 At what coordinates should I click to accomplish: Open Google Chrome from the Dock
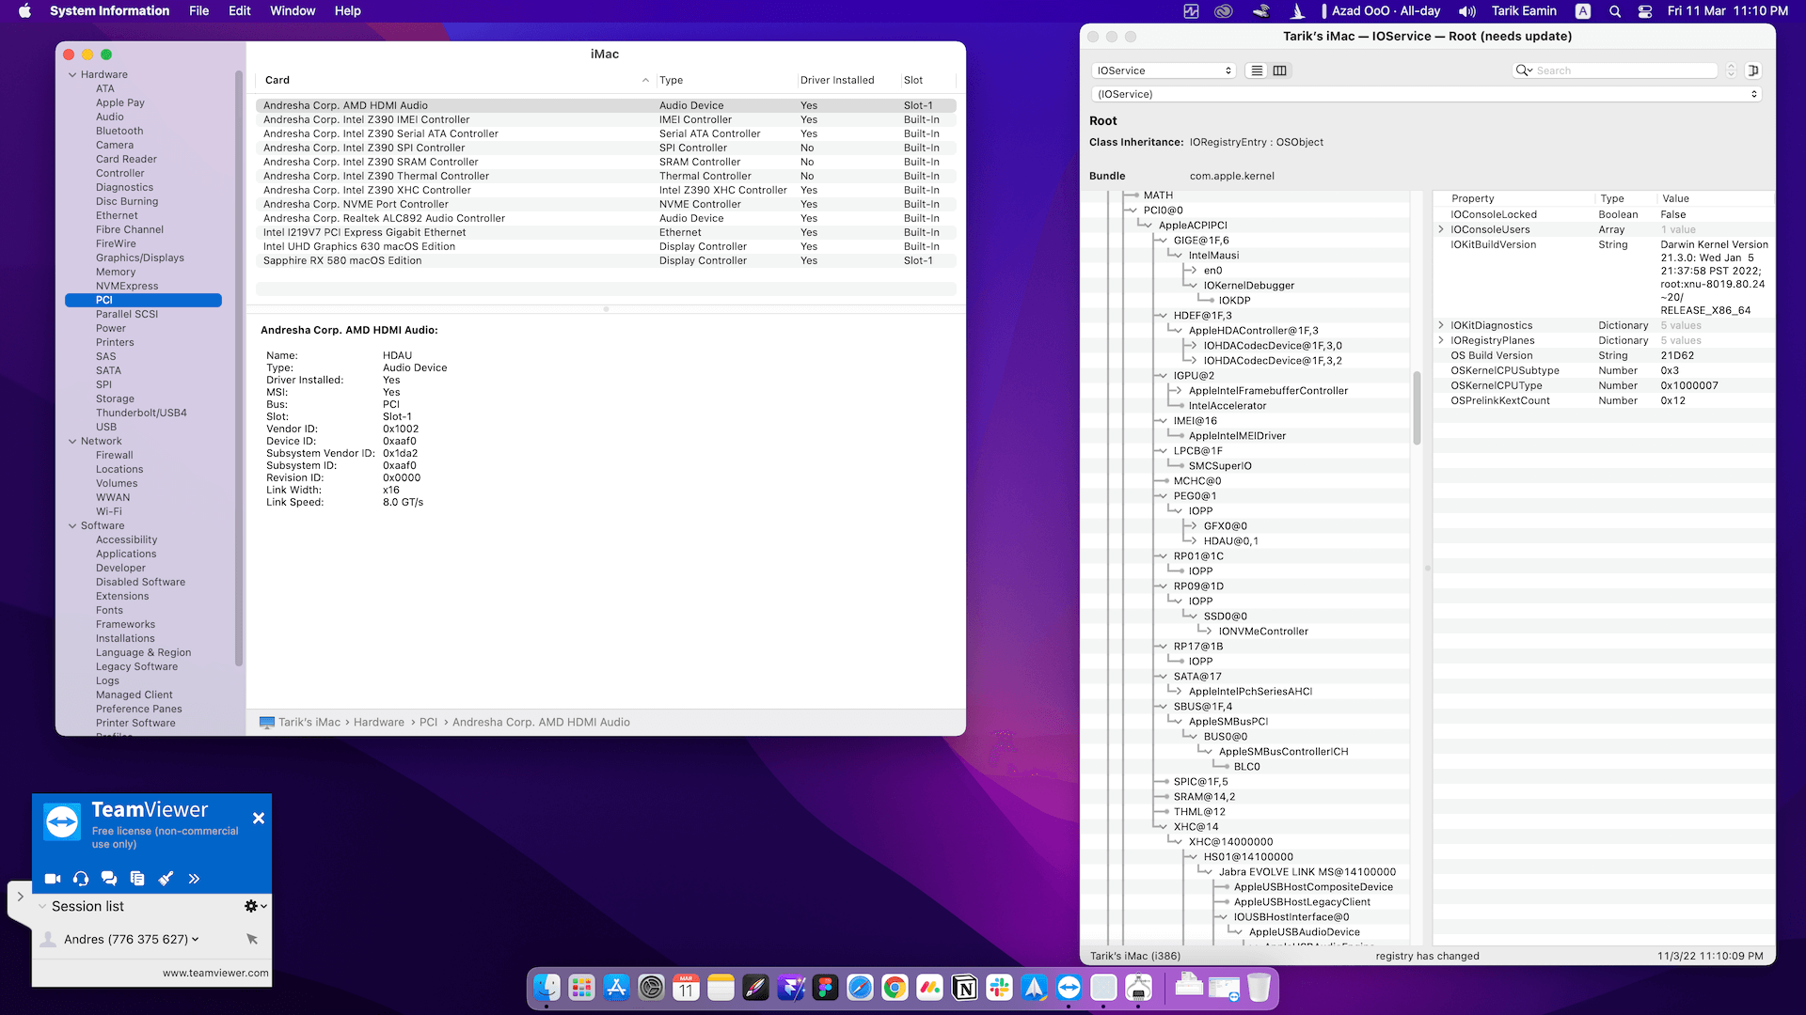895,988
